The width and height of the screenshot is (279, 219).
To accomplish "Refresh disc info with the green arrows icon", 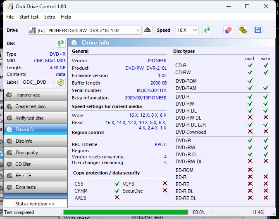I will 61,43.
